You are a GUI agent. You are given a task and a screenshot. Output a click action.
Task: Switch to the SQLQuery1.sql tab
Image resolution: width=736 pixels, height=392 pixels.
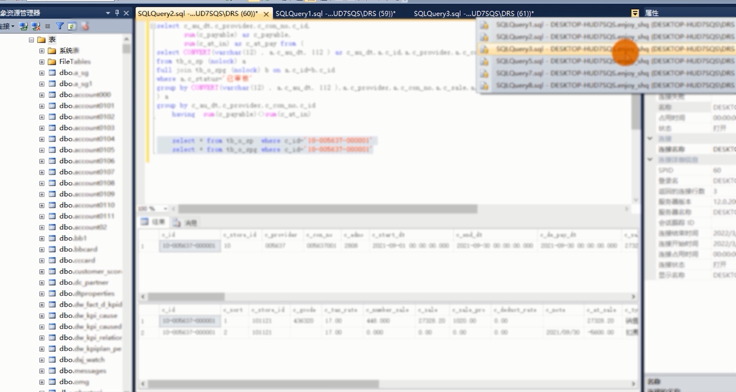(x=336, y=13)
